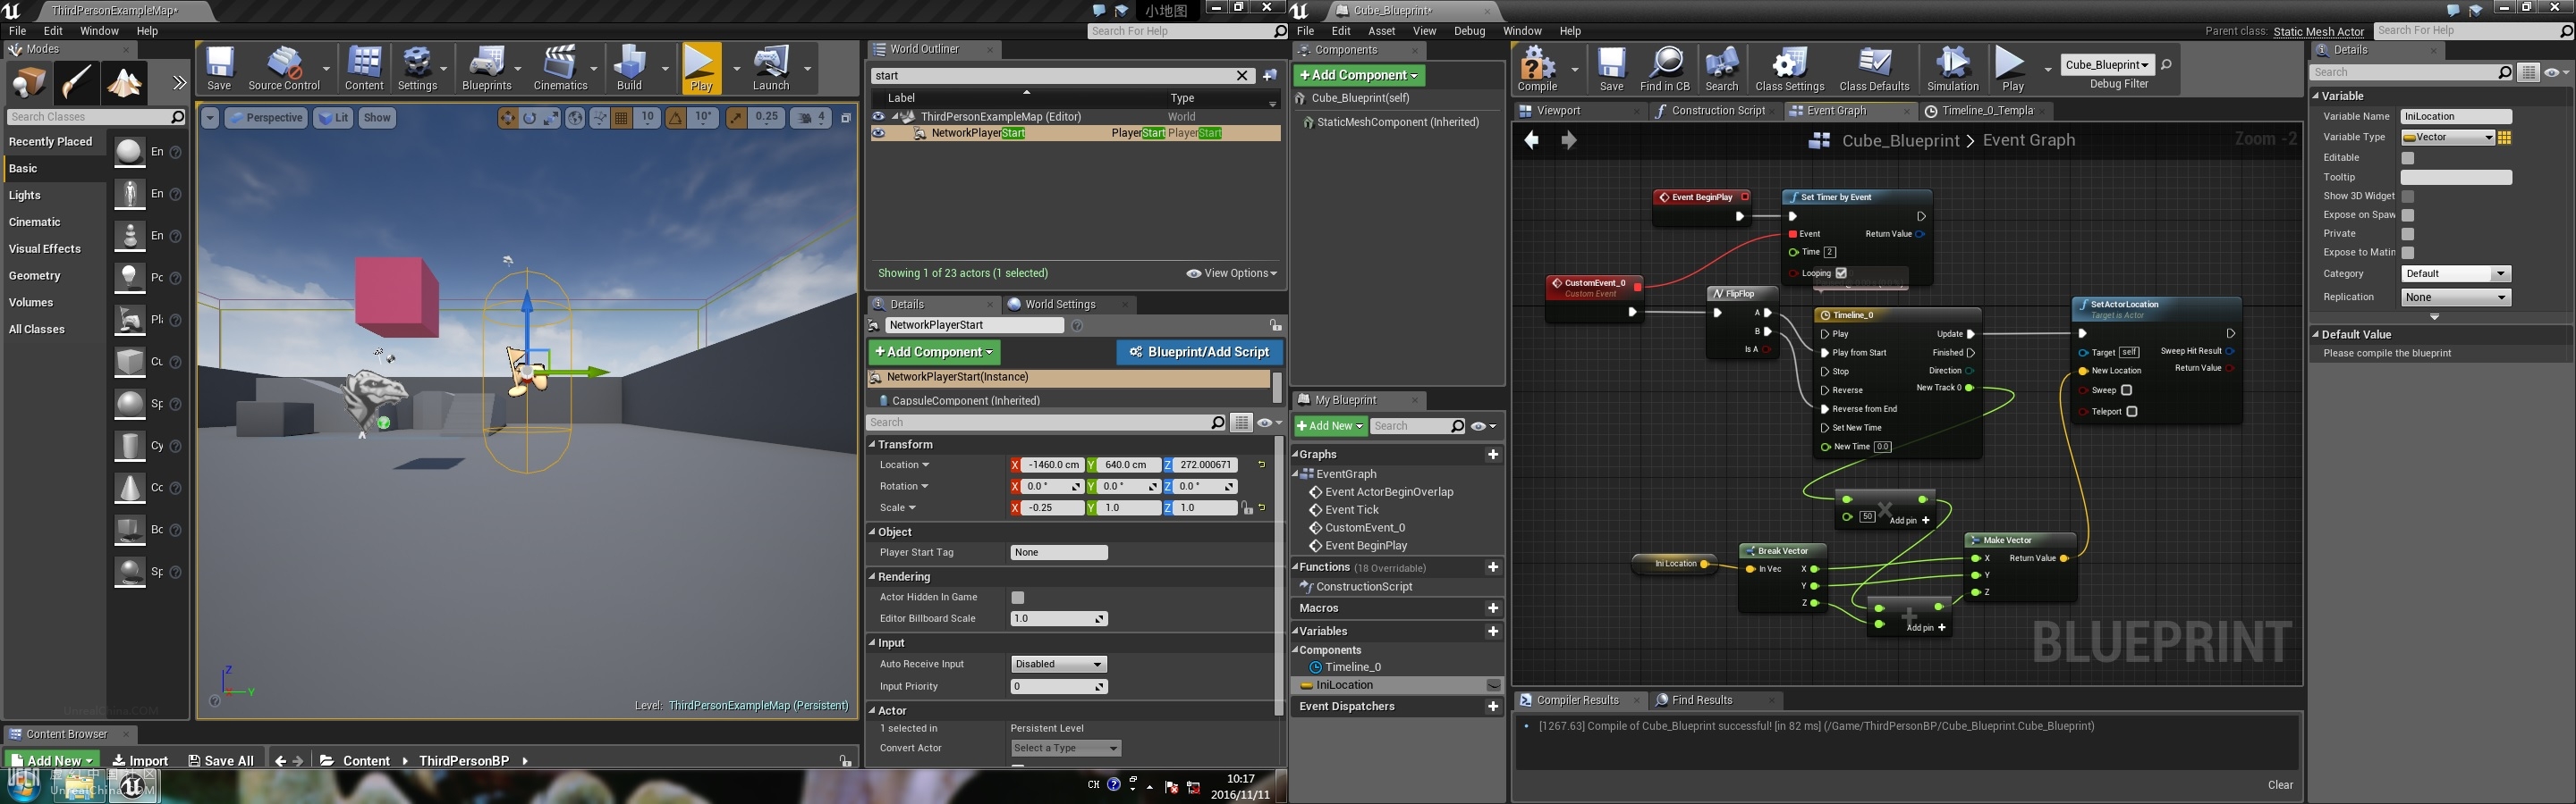Toggle Expose to Matinee checkbox

pos(2408,253)
